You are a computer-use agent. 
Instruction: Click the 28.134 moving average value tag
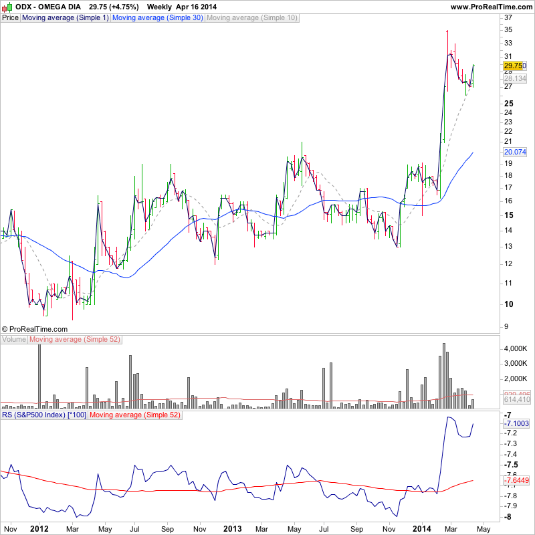coord(515,78)
